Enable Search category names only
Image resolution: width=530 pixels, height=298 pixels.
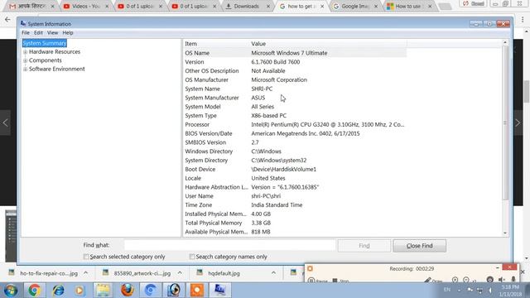(192, 257)
